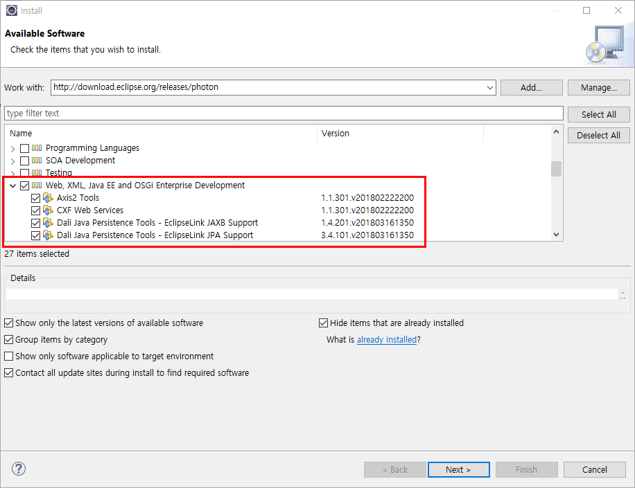
Task: Click version 3.4.101.v201803161350 cell
Action: point(367,235)
